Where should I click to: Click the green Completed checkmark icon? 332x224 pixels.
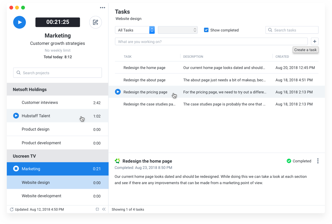pos(289,161)
